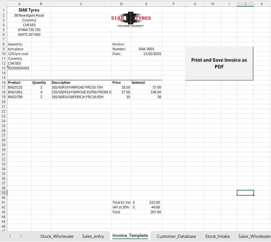Select the product cell BNZ0132

[19, 87]
